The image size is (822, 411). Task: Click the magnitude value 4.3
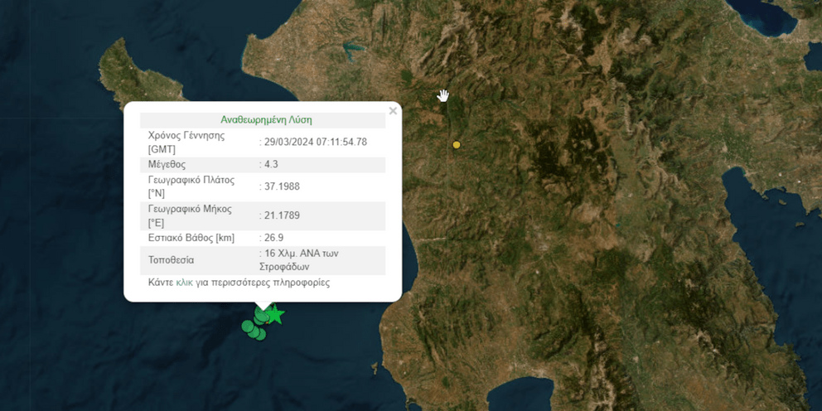coord(271,165)
